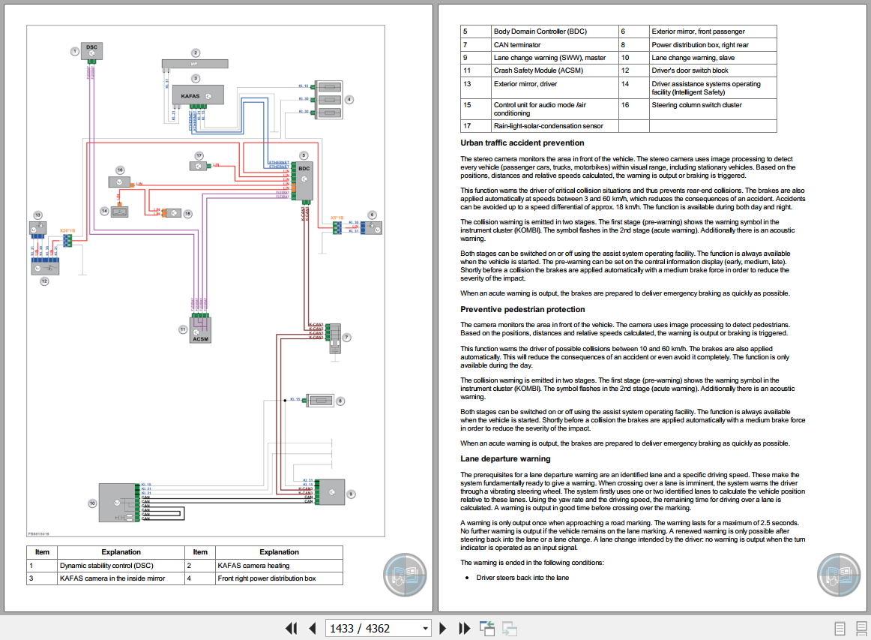The height and width of the screenshot is (640, 871).
Task: Click the BDC component box in the diagram
Action: click(304, 182)
